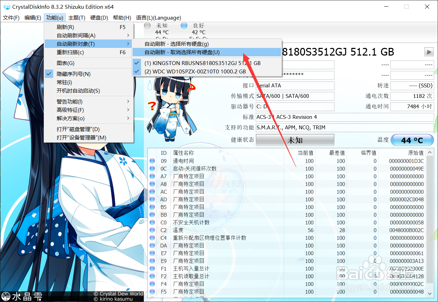Image resolution: width=438 pixels, height=302 pixels.
Task: Click status orb for attribute E9 row
Action: [152, 261]
